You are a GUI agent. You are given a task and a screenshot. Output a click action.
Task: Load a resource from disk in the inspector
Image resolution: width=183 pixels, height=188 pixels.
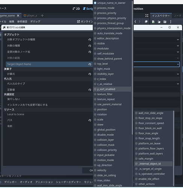pos(159,22)
